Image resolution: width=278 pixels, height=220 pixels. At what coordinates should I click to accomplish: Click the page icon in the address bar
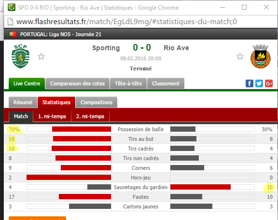click(10, 22)
